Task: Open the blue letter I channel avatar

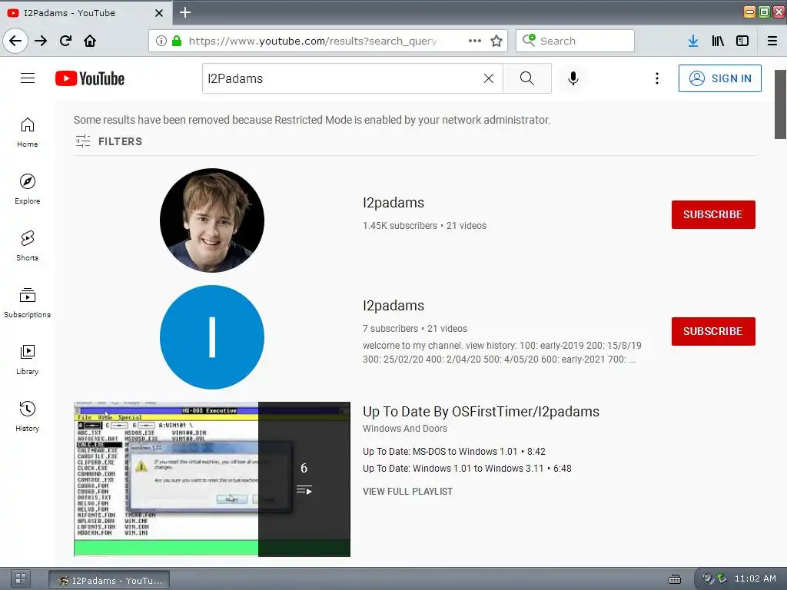Action: click(212, 337)
